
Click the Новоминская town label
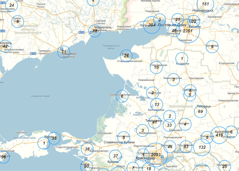point(146,80)
